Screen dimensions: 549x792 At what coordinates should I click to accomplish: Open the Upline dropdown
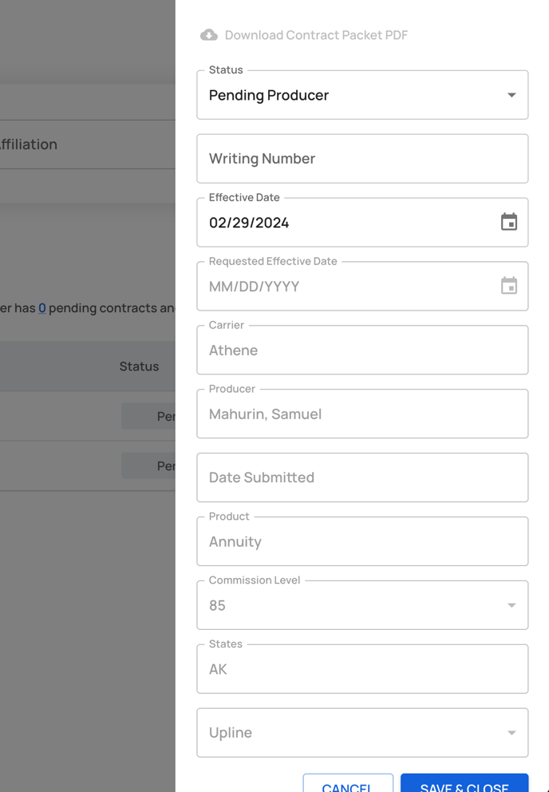[x=362, y=732]
